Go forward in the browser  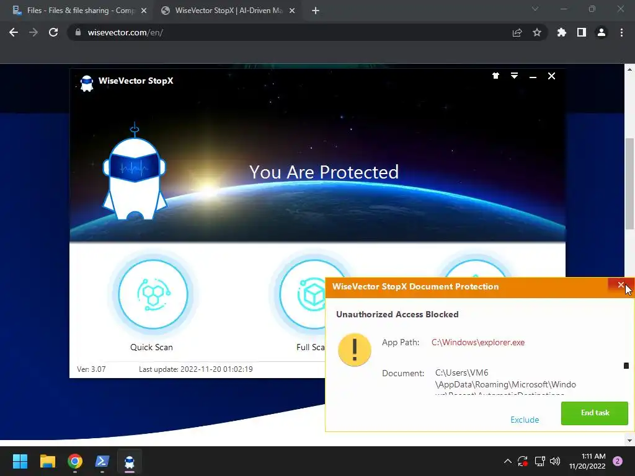[33, 32]
